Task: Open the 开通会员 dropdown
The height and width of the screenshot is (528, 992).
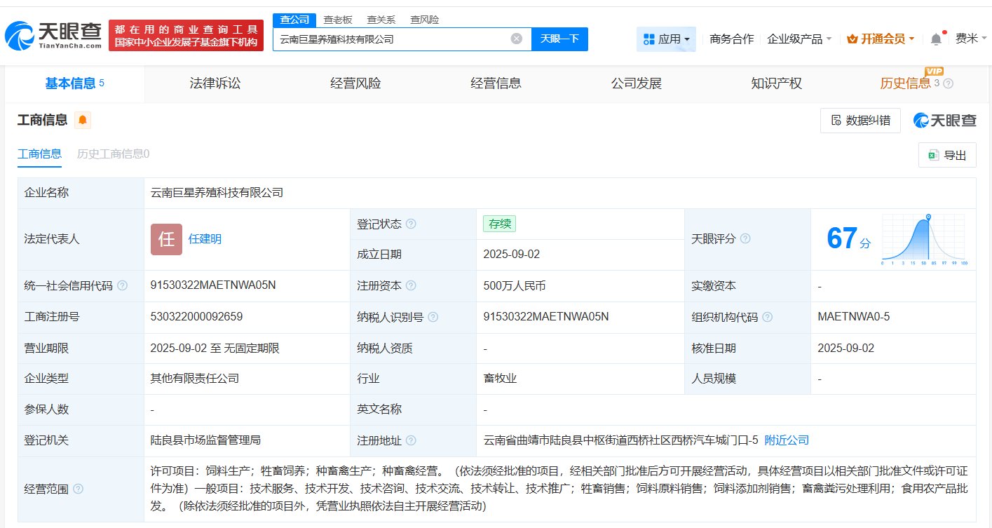Action: tap(881, 39)
